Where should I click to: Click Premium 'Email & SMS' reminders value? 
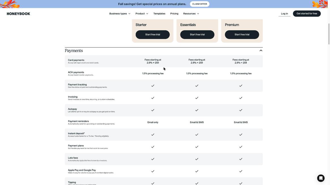click(241, 122)
